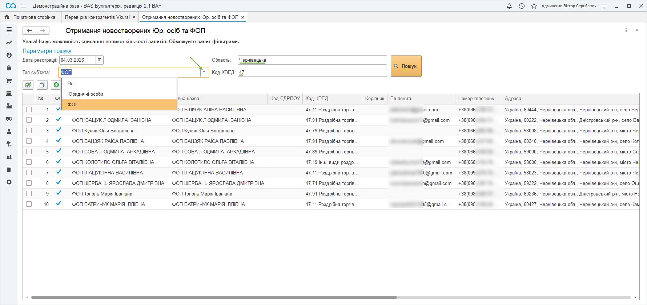
Task: Tick checkbox for ФОП СОВА ЛЮДМИЛА row
Action: 29,152
